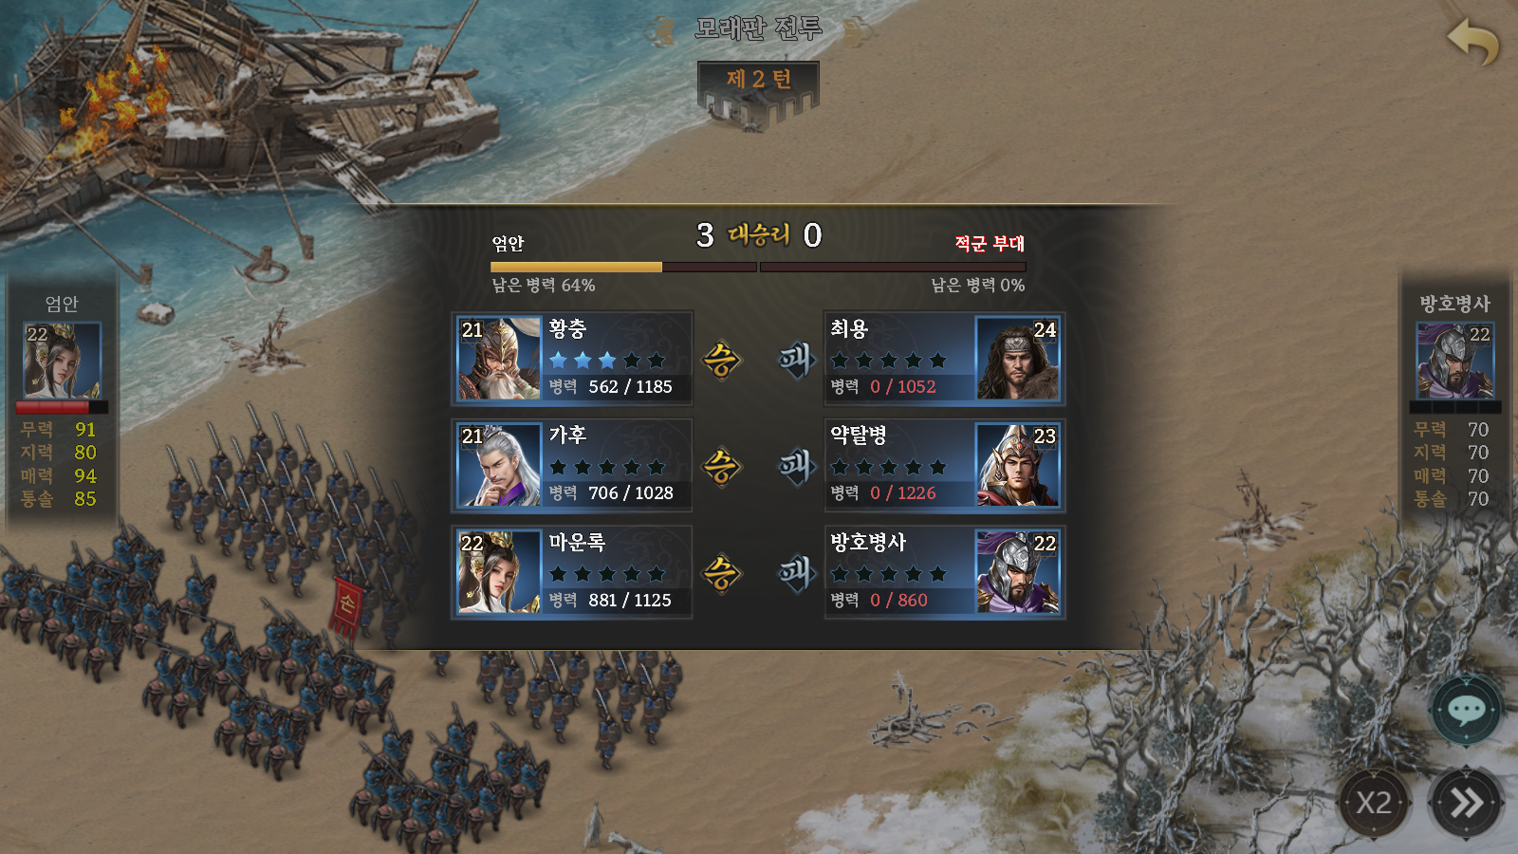Select 마운록 general portrait
Image resolution: width=1518 pixels, height=854 pixels.
point(499,572)
